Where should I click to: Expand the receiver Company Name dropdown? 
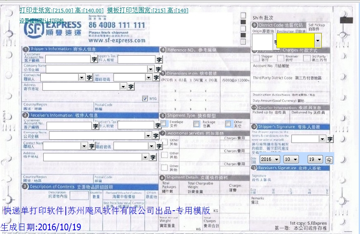tap(148, 136)
